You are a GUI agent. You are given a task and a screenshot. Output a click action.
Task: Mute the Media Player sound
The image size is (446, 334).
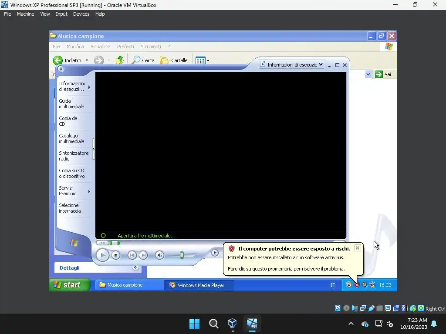tap(159, 255)
